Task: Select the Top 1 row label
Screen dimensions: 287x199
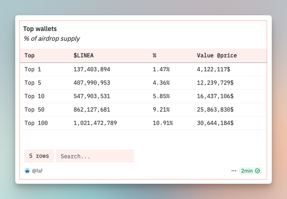Action: [33, 69]
